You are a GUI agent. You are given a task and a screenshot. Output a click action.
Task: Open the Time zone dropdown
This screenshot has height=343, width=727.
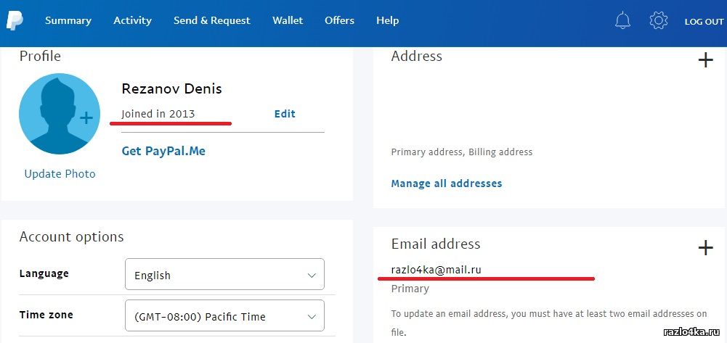[224, 315]
